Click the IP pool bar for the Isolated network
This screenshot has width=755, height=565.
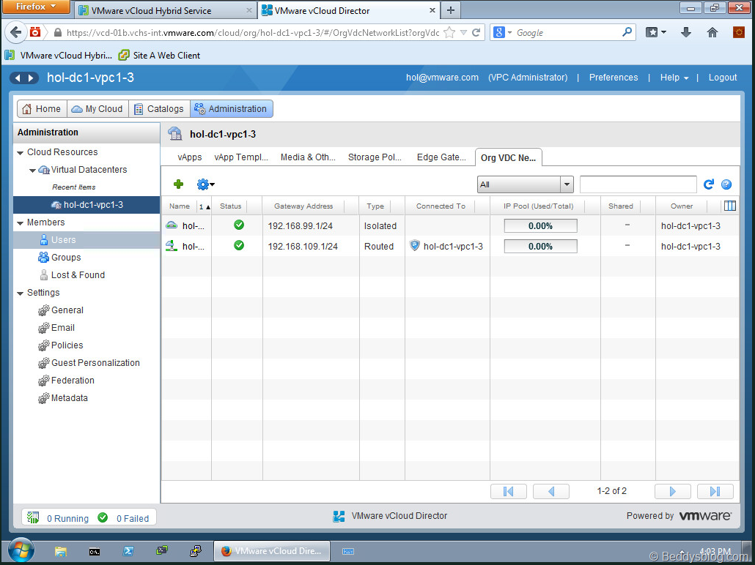(x=540, y=226)
